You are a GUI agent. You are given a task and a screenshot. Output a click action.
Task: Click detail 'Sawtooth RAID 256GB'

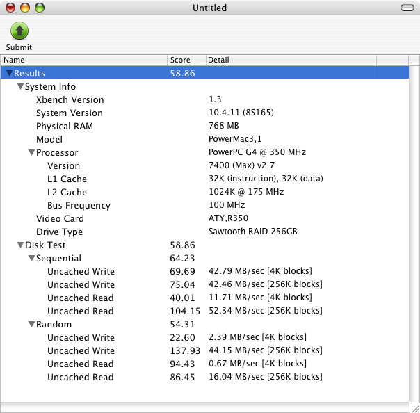tap(253, 232)
